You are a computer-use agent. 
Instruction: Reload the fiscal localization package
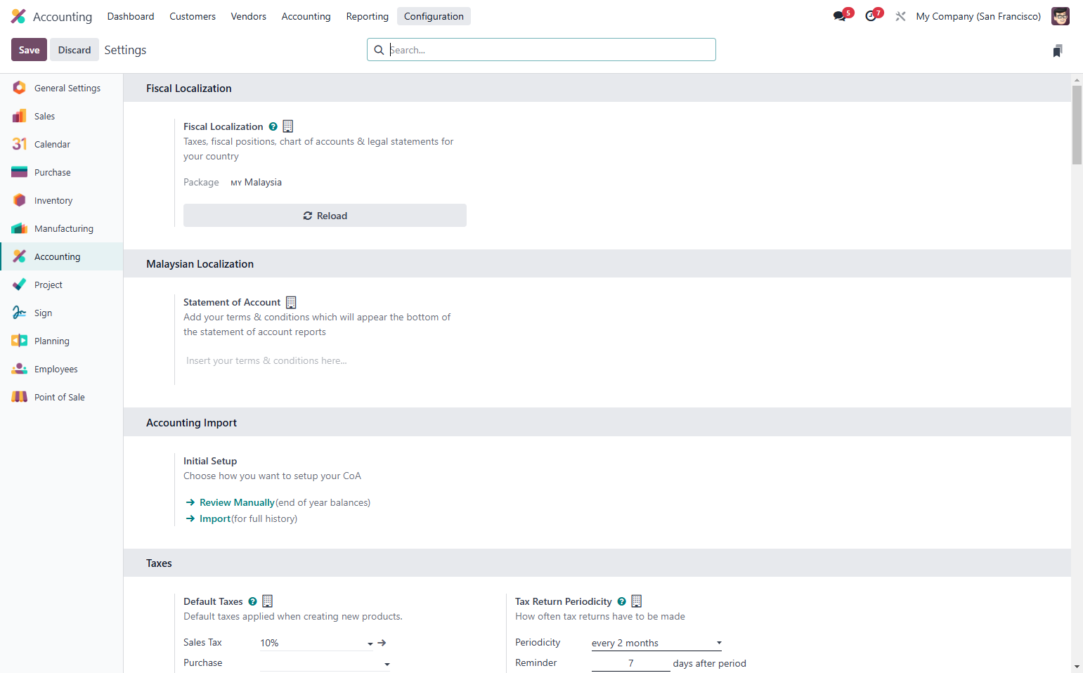(325, 216)
